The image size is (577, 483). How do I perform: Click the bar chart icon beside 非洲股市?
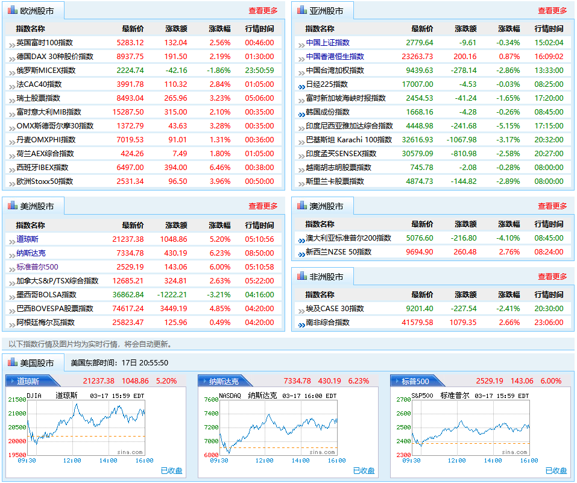point(302,276)
